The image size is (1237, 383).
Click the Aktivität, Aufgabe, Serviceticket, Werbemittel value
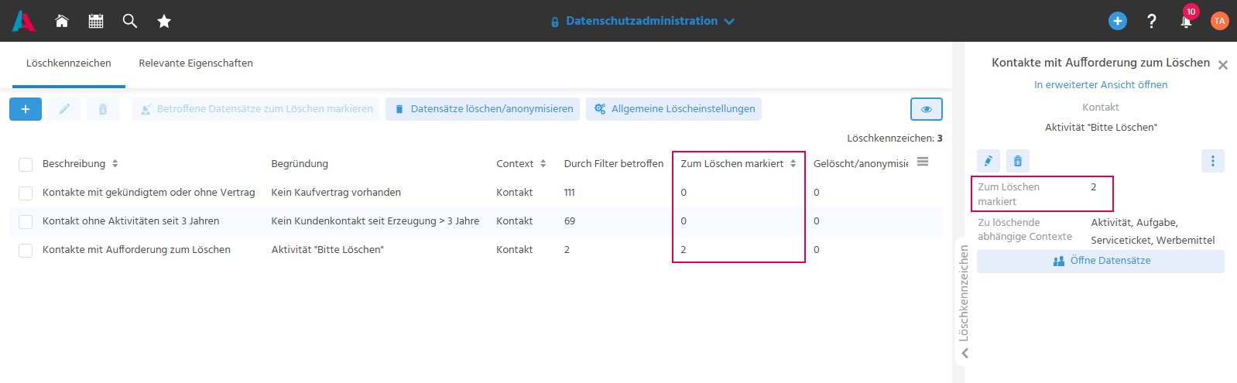(1153, 231)
